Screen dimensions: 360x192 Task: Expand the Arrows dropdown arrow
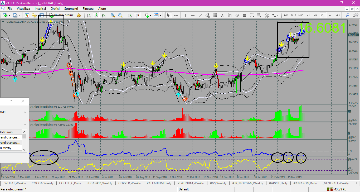278,15
